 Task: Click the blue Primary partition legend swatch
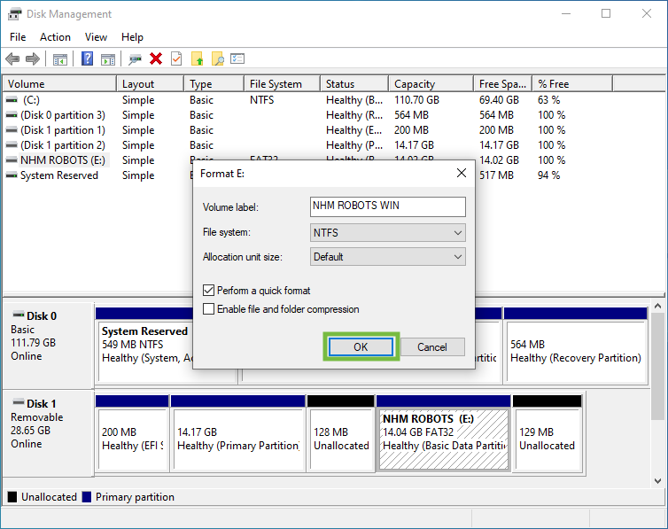(x=87, y=496)
